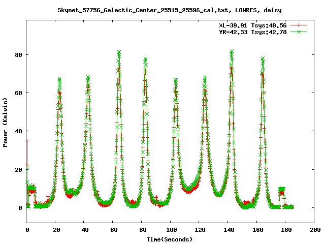This screenshot has height=244, width=325.
Task: Click the x-axis tick label 0
Action: pos(27,230)
